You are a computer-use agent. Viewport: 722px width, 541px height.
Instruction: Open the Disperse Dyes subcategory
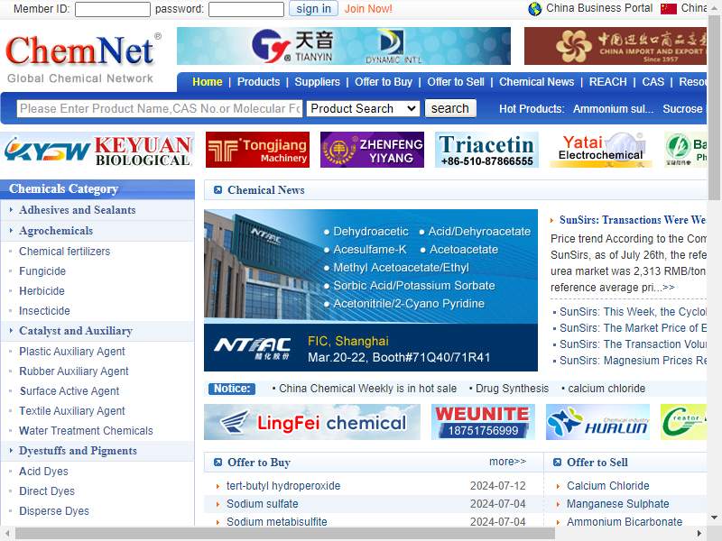tap(54, 510)
